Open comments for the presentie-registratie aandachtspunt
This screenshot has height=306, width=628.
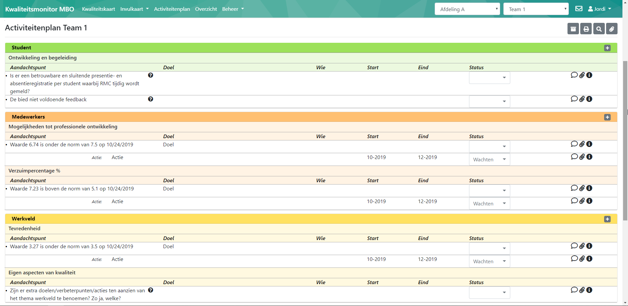[574, 75]
